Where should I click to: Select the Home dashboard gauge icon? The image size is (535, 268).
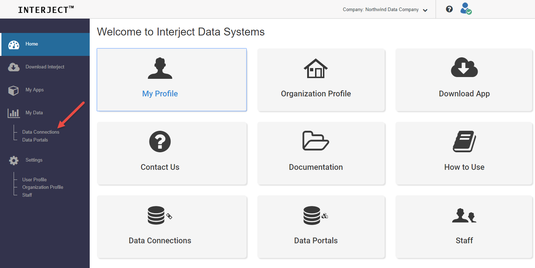(x=14, y=45)
